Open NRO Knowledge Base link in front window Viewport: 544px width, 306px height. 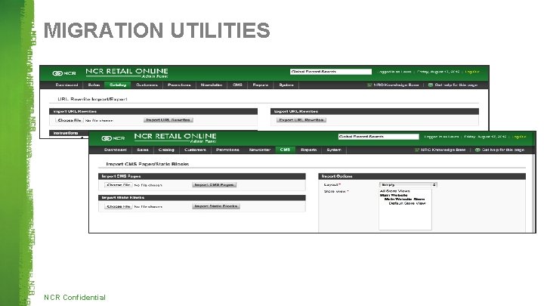click(x=443, y=150)
